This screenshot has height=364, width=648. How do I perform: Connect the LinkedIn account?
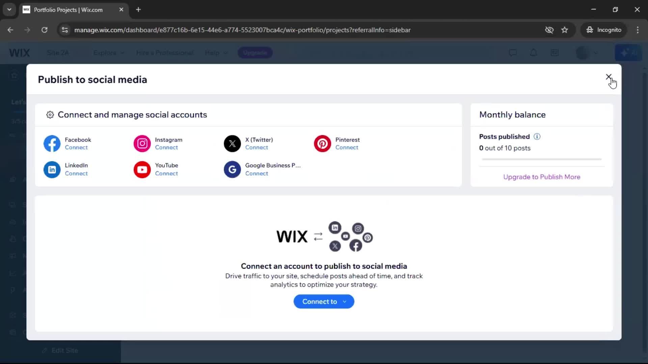point(76,174)
